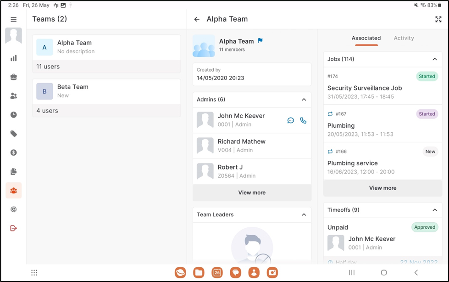This screenshot has height=282, width=449.
Task: Click the logout icon in sidebar
Action: [14, 228]
